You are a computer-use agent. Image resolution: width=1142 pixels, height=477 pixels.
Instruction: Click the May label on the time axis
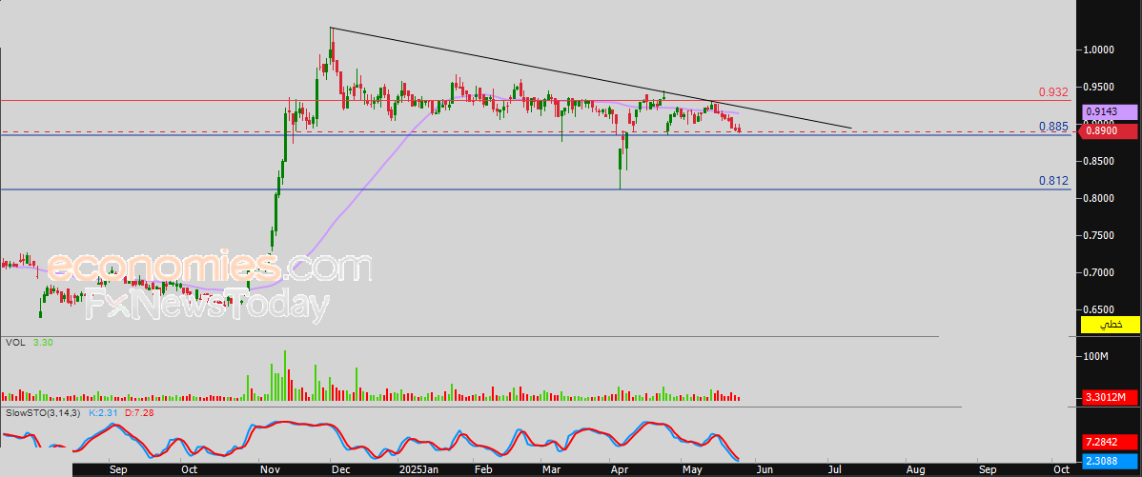(691, 469)
